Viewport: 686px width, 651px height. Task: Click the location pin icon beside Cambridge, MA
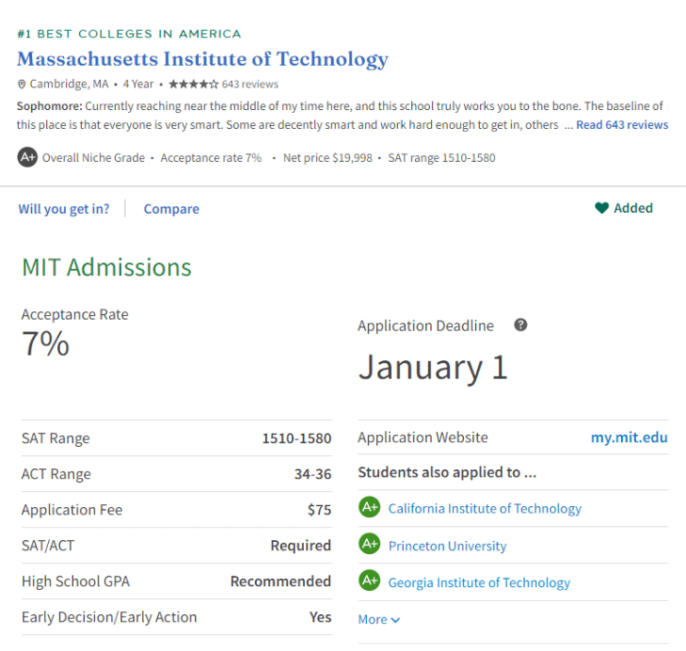pos(22,84)
